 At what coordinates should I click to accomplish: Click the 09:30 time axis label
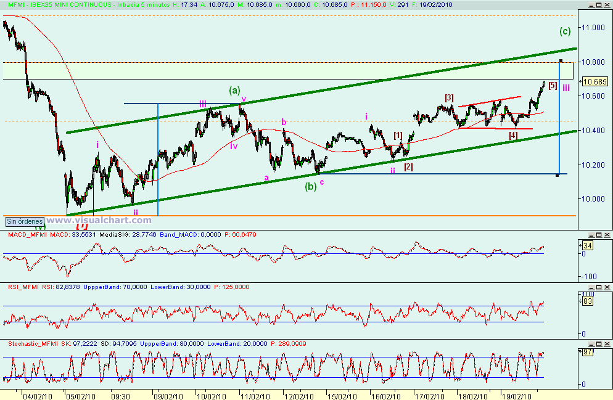pyautogui.click(x=120, y=396)
